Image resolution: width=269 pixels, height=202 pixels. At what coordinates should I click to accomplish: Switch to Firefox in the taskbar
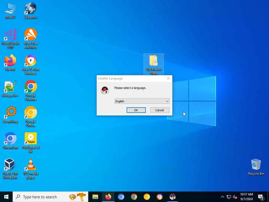(x=108, y=197)
